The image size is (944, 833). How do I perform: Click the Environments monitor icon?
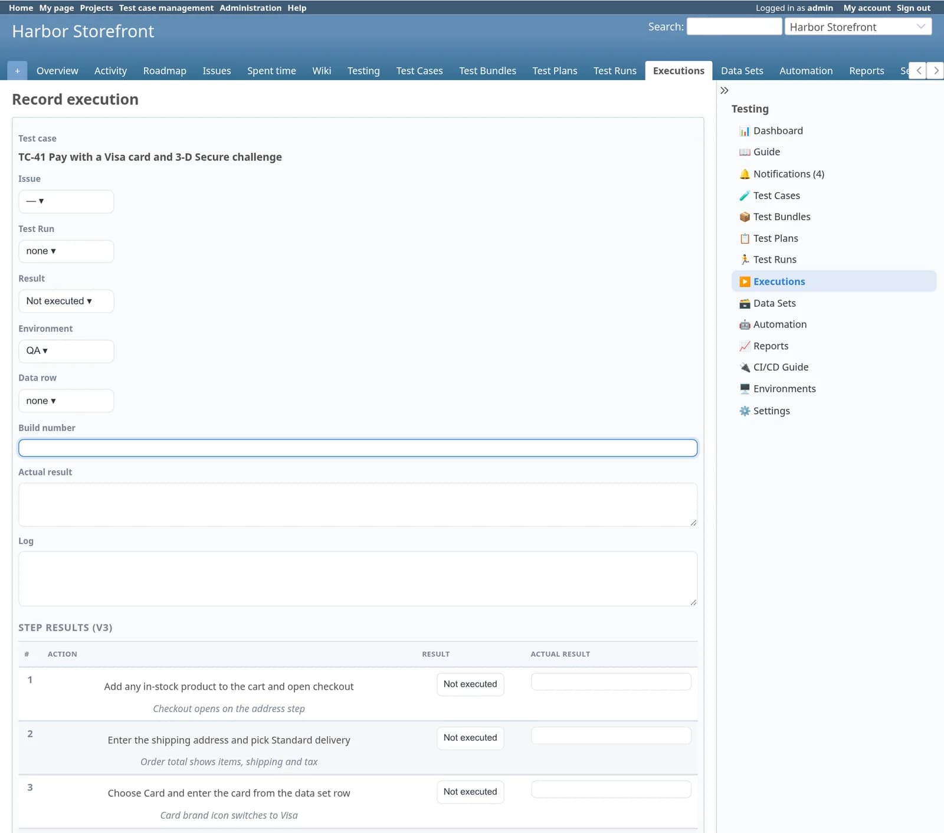point(745,389)
